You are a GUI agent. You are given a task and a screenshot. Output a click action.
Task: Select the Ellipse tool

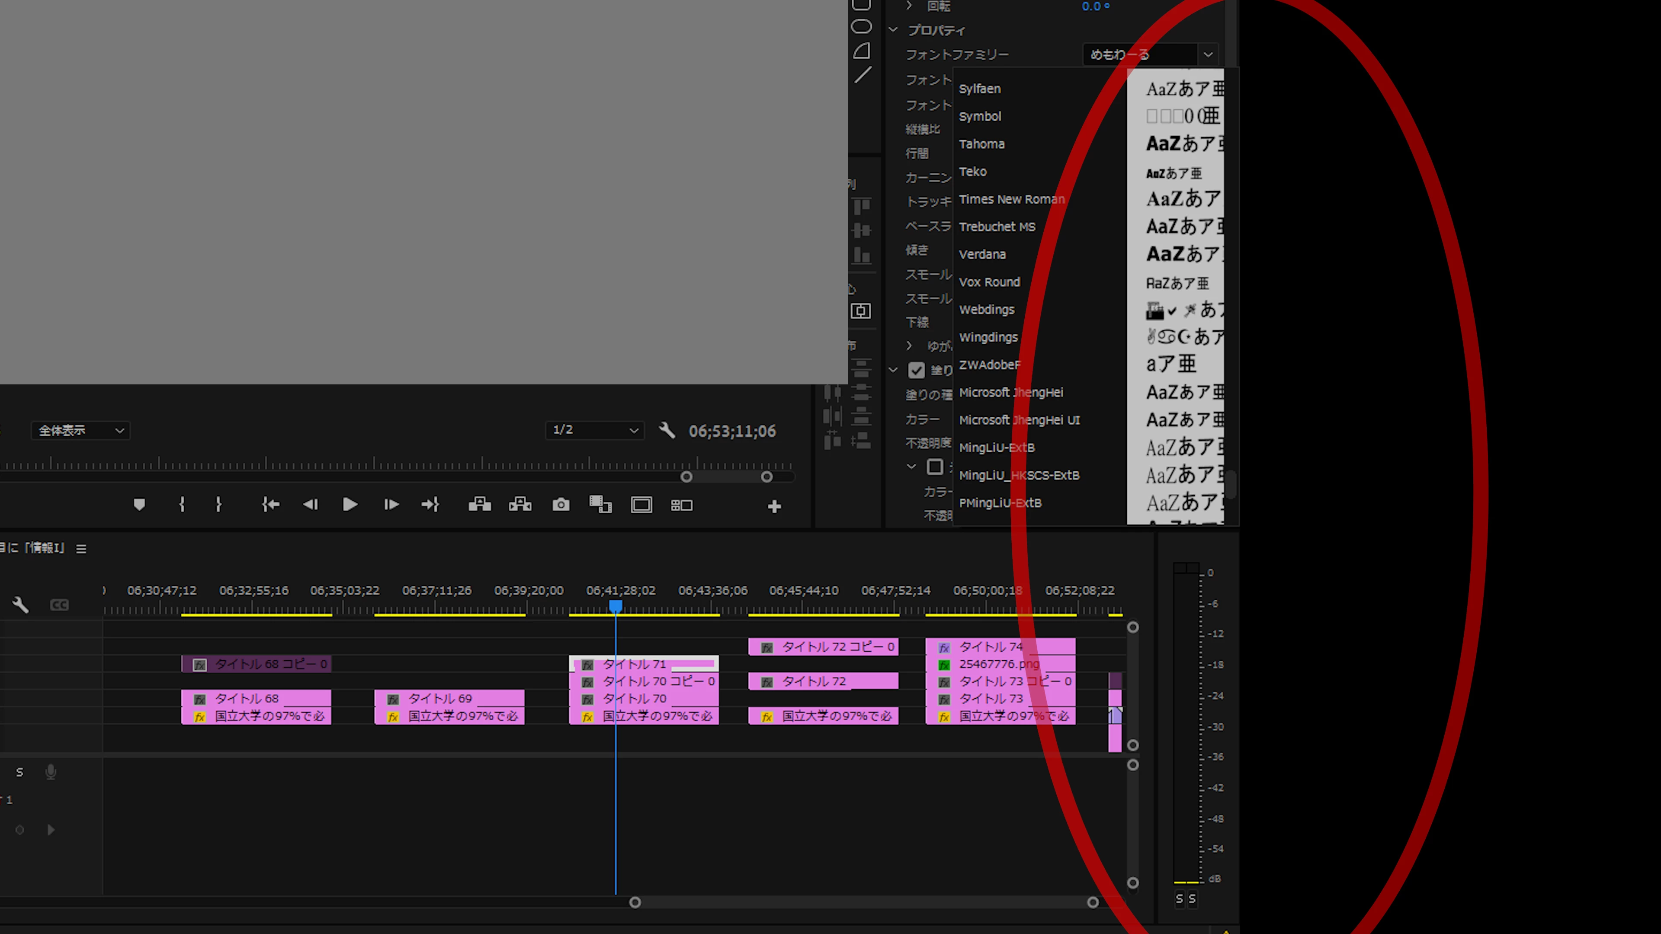[x=862, y=26]
